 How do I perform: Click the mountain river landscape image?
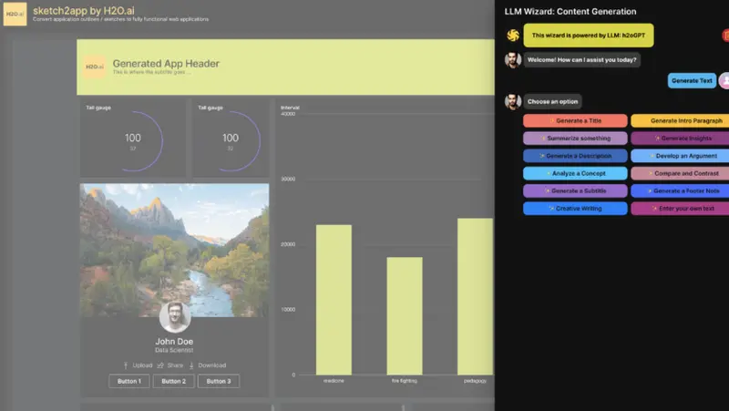click(174, 250)
